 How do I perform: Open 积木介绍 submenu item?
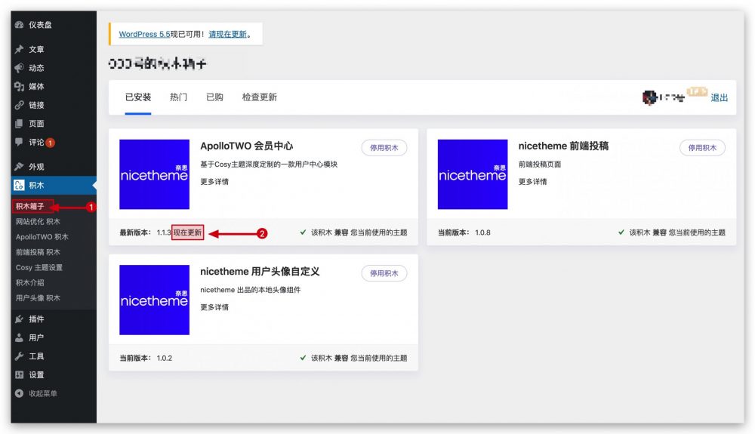click(30, 282)
